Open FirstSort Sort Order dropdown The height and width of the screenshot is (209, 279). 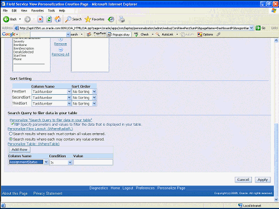(x=84, y=92)
